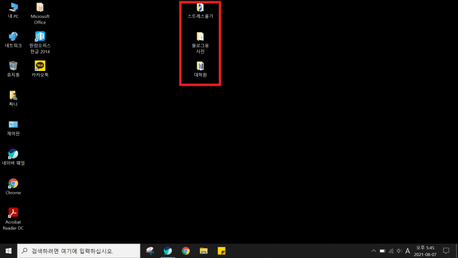Screen dimensions: 458x258
Task: Open the volume speaker tray icon
Action: 399,251
